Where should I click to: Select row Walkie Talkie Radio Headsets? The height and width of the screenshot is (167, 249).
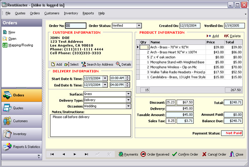(189, 72)
